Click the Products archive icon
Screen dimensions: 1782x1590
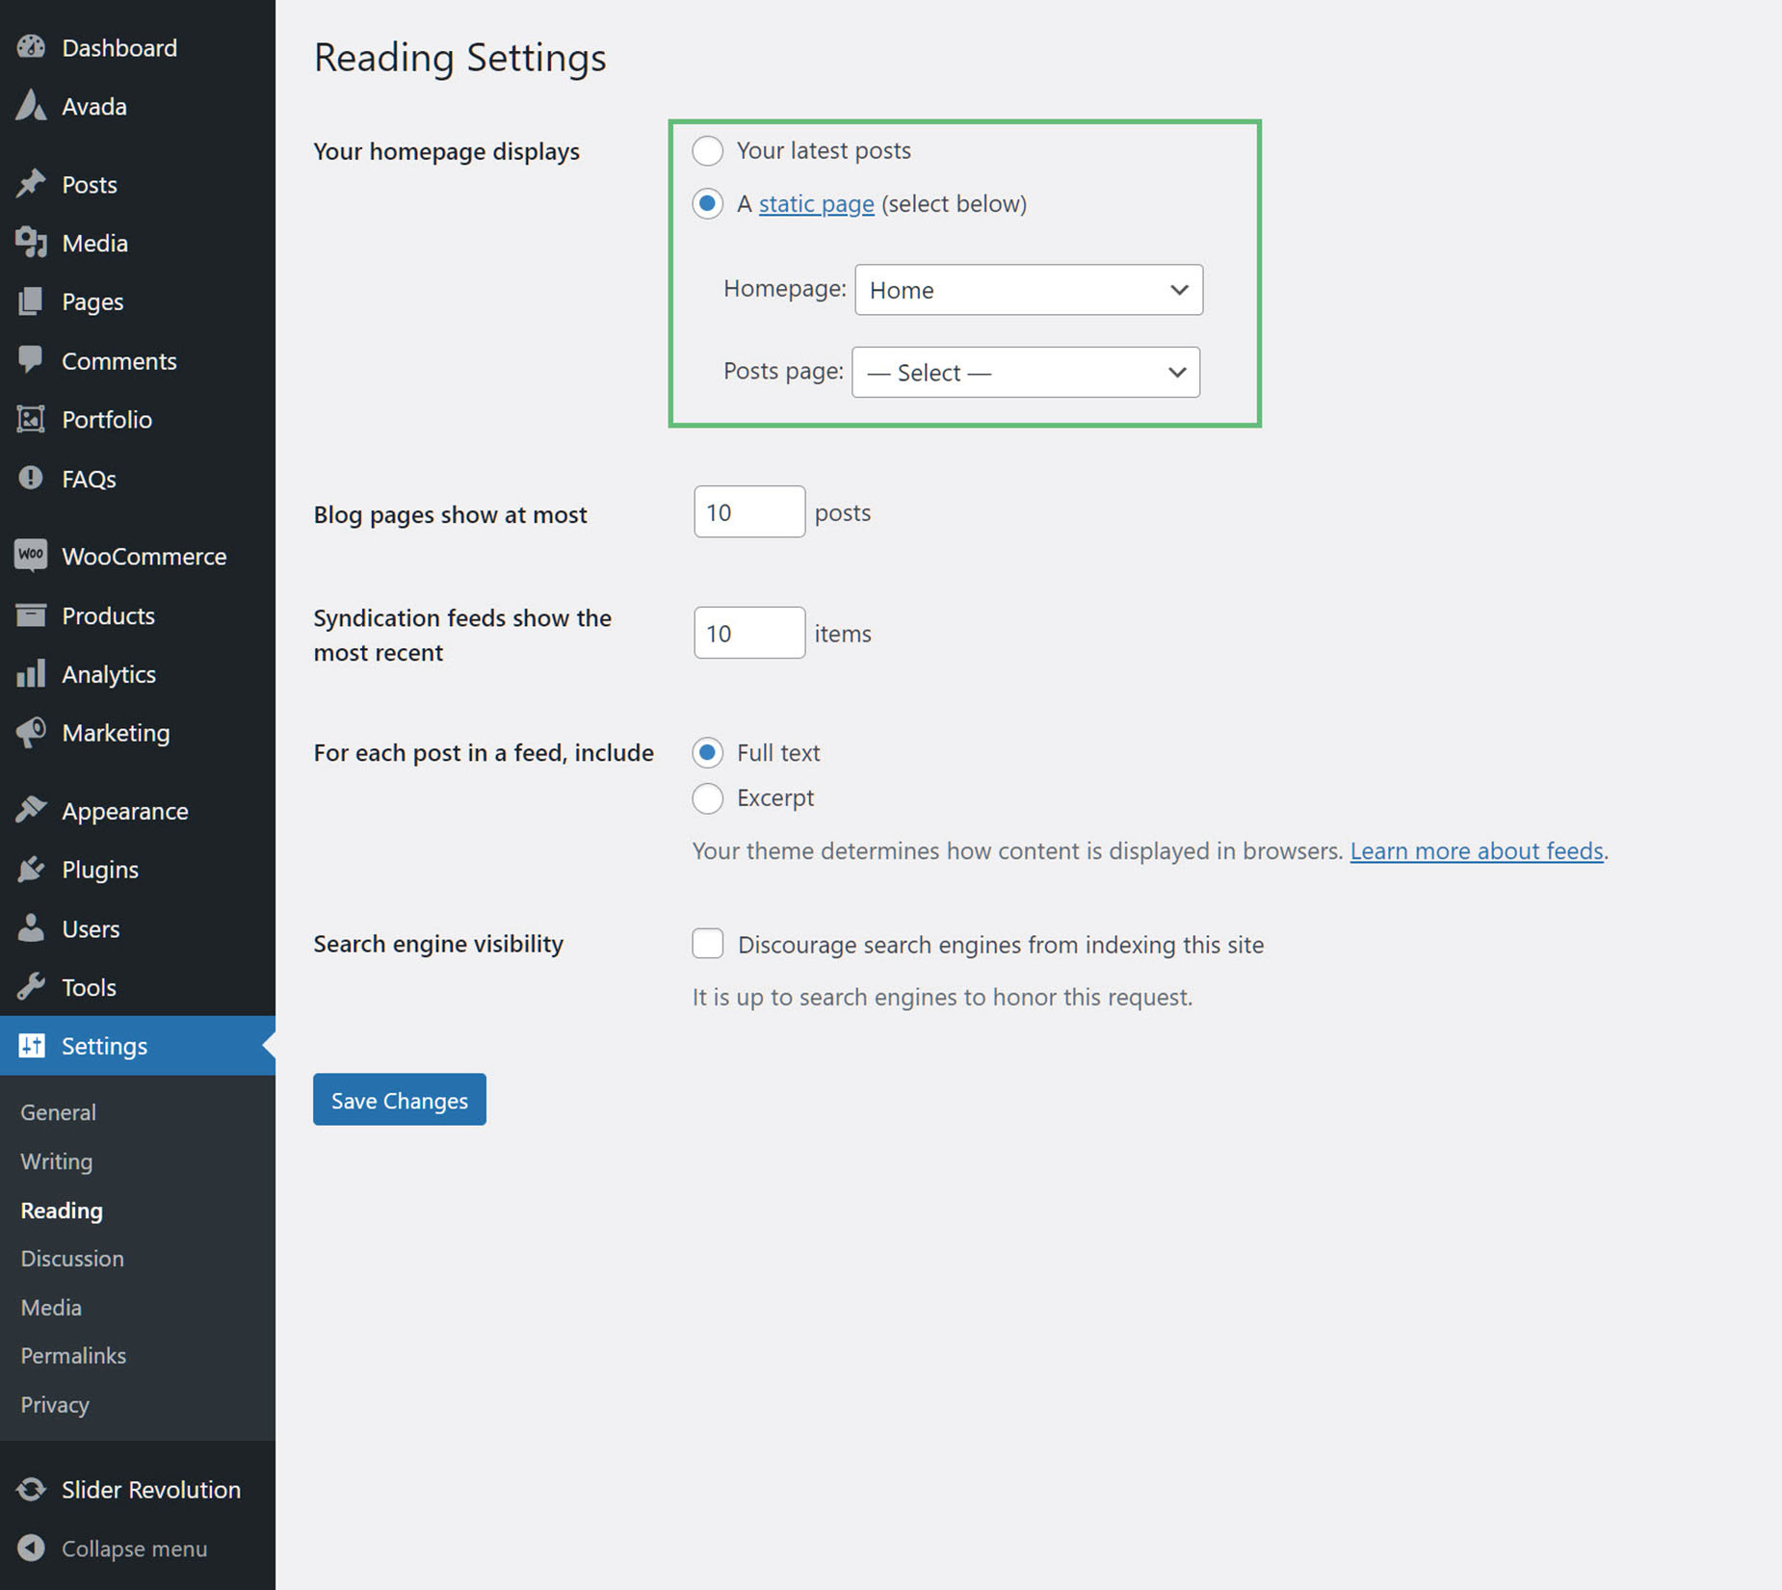(31, 614)
